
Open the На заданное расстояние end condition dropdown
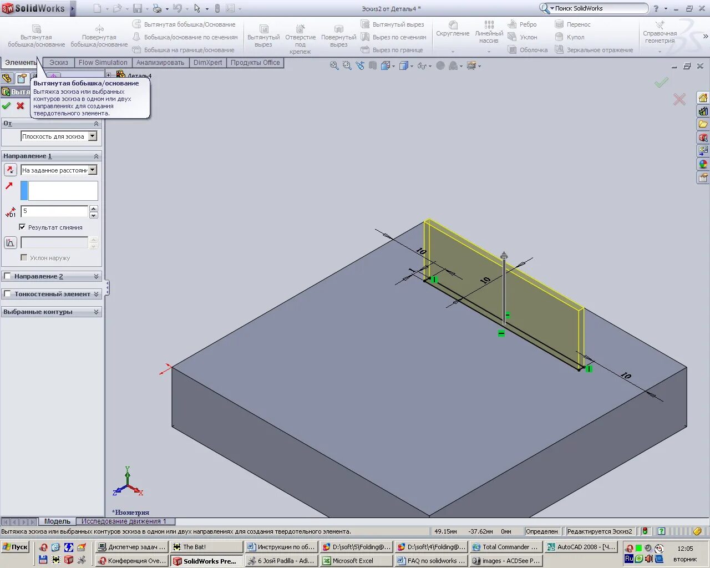tap(93, 170)
